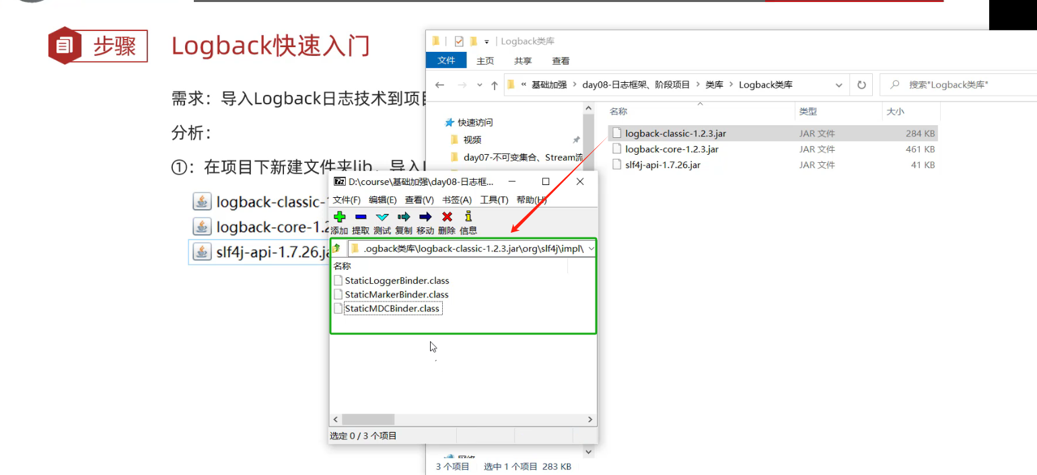Click the properties checkmark icon in quick access toolbar

(459, 41)
